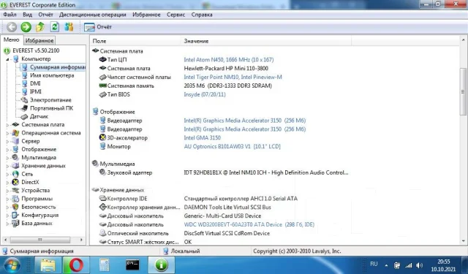Click the Системная память chip icon
Screen dimensions: 468x274
click(x=102, y=85)
